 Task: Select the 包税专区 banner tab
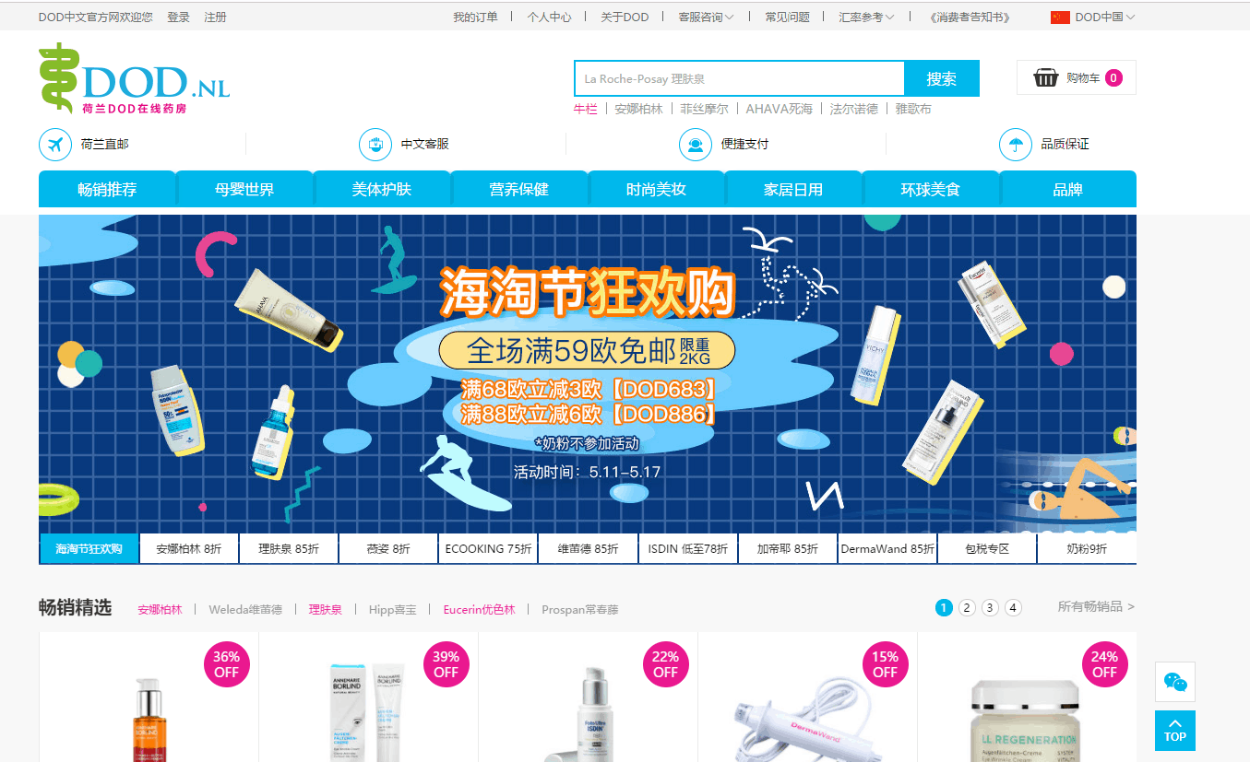[x=987, y=548]
